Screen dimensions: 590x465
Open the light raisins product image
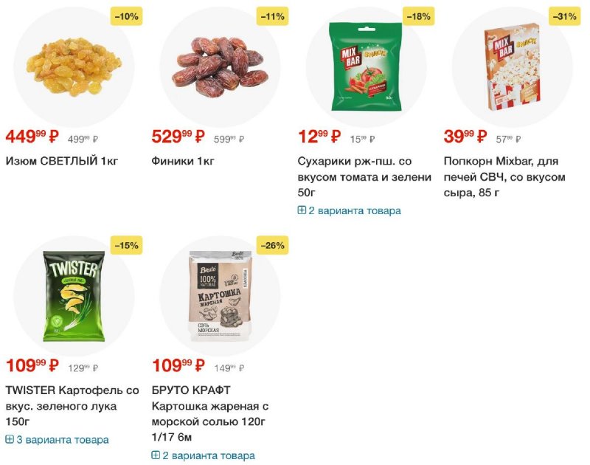(74, 67)
